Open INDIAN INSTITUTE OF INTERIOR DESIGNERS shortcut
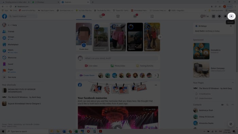Screen dimensions: 238x134 click(22, 90)
